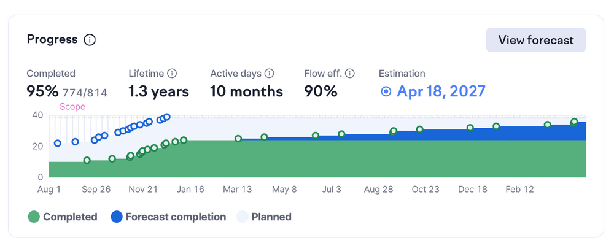
Task: Toggle the Forecast completion legend label
Action: tap(176, 217)
